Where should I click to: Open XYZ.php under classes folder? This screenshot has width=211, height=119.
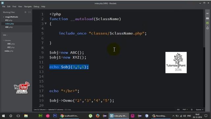click(x=11, y=47)
